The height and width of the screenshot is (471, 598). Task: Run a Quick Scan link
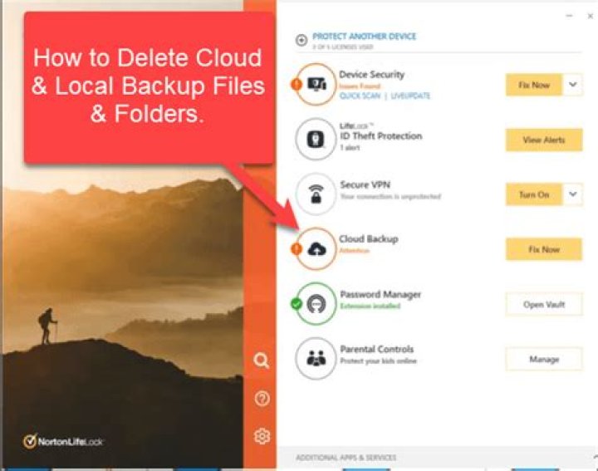(x=360, y=96)
